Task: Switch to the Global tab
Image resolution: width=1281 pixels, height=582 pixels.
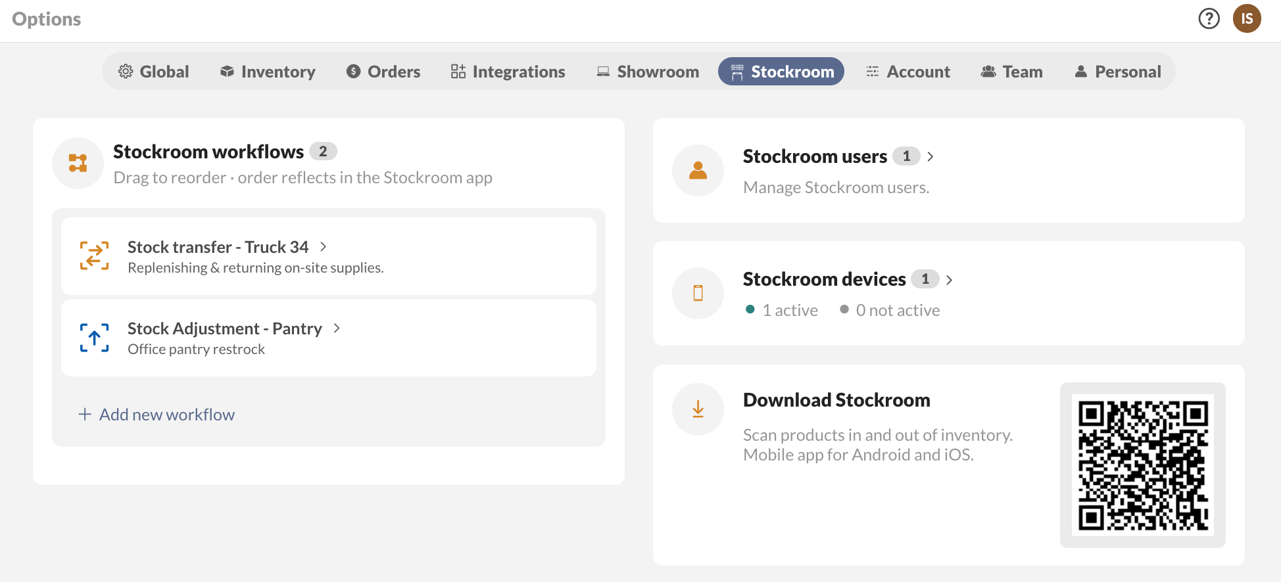Action: (153, 72)
